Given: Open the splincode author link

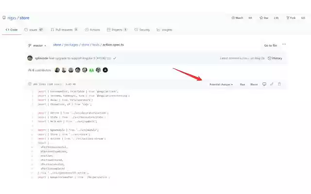Looking at the screenshot, I should [x=41, y=58].
